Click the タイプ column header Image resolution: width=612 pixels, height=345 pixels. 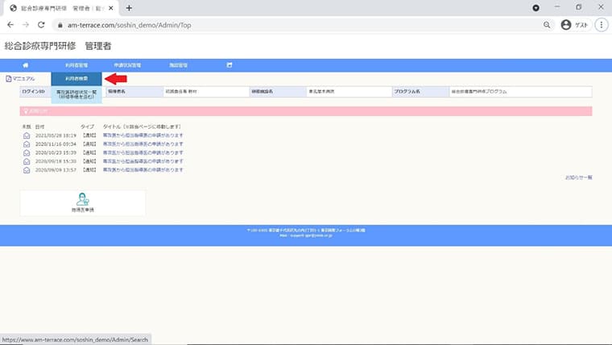click(x=88, y=127)
